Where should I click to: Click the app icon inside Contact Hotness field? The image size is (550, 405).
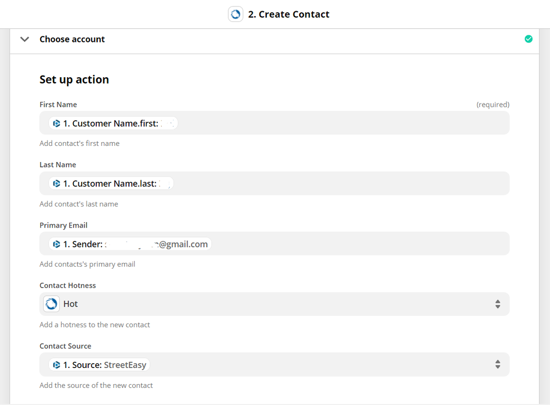(50, 304)
